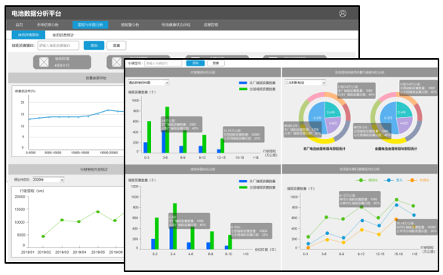Viewport: 443px width, 275px height.
Task: Focus the 储能装置编码 input field
Action: (58, 45)
